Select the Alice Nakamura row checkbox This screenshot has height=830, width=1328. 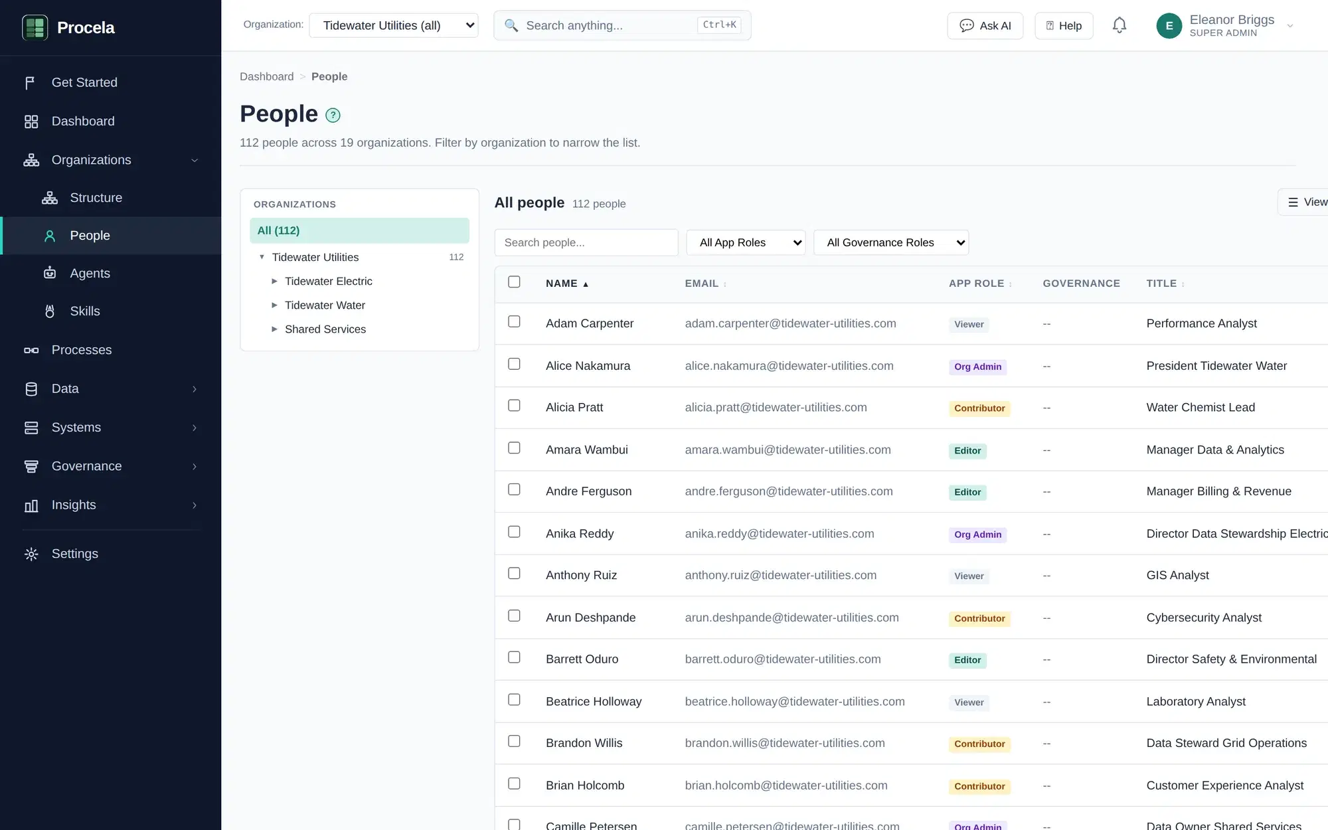pyautogui.click(x=514, y=364)
